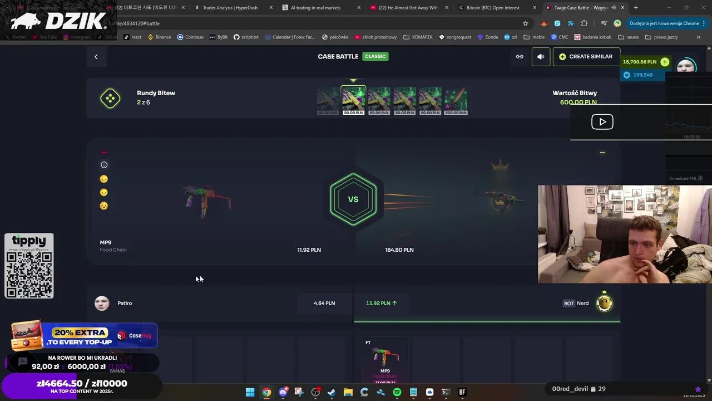Open the songrequest bookmark
Screen dimensions: 712x401
coord(454,37)
